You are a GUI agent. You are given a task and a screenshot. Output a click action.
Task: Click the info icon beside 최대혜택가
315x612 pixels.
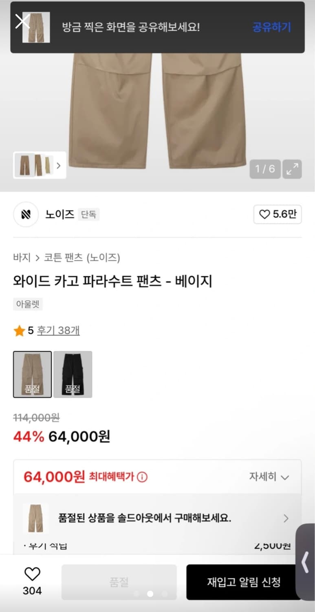click(x=142, y=477)
